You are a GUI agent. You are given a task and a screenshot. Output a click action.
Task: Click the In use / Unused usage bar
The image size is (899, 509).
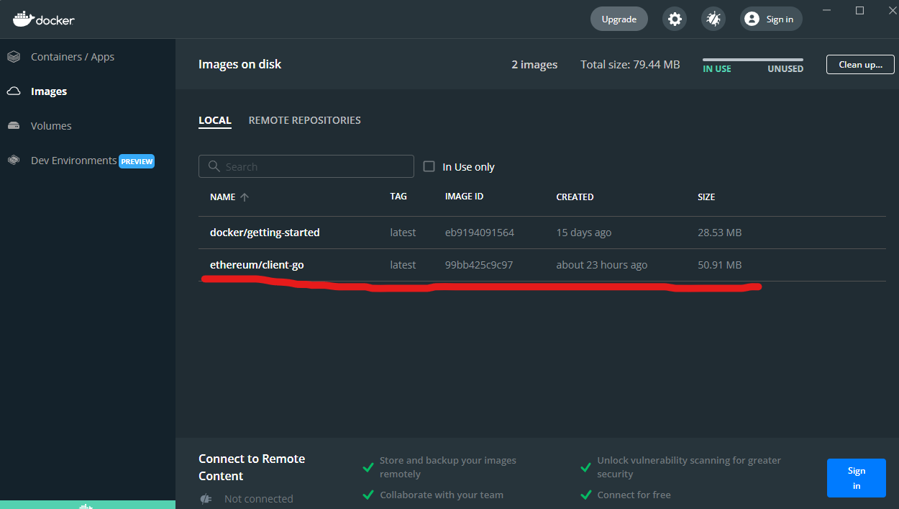pyautogui.click(x=753, y=60)
